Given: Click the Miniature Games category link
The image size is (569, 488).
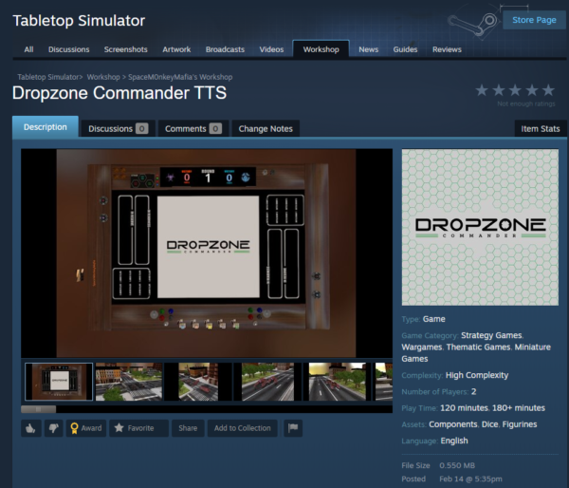Looking at the screenshot, I should click(476, 353).
